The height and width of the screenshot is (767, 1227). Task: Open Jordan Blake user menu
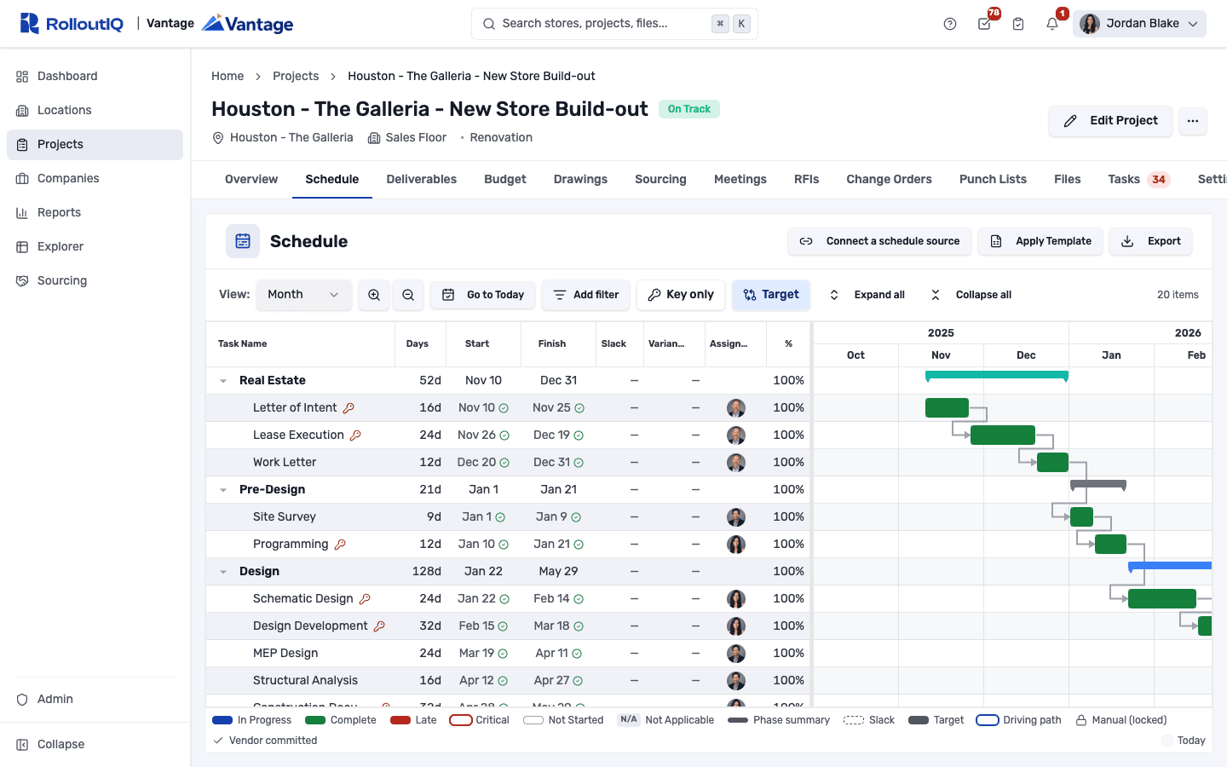[x=1140, y=24]
